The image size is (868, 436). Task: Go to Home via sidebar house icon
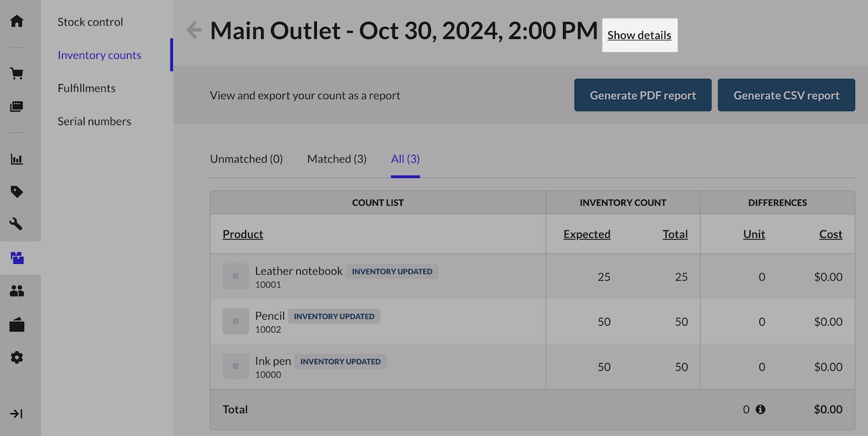click(x=17, y=21)
